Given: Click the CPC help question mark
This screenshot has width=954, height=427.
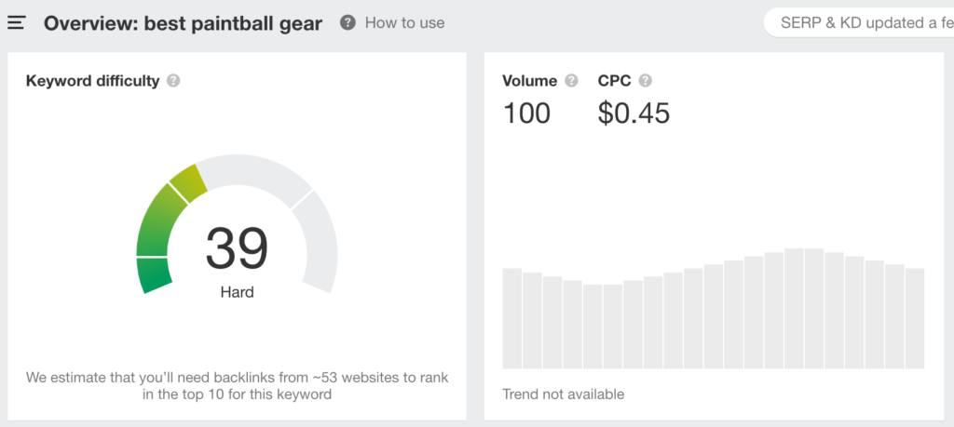Looking at the screenshot, I should pyautogui.click(x=646, y=81).
